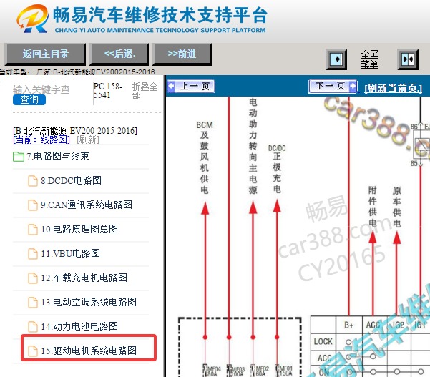
Task: Open 10.电路原理图总图 document
Action: tap(79, 229)
